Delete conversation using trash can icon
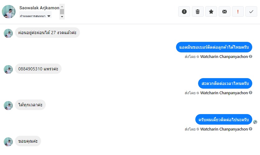Viewport: 260px width, 155px height. click(x=198, y=11)
